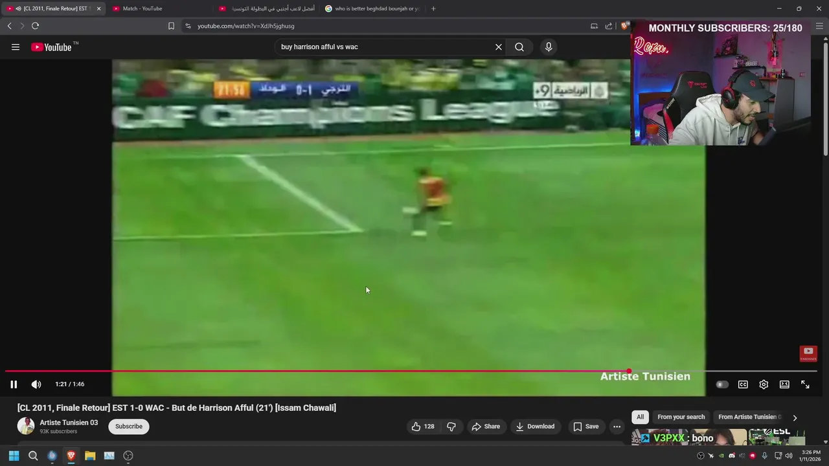
Task: Switch to the Arabic-titled YouTube tab
Action: click(266, 8)
